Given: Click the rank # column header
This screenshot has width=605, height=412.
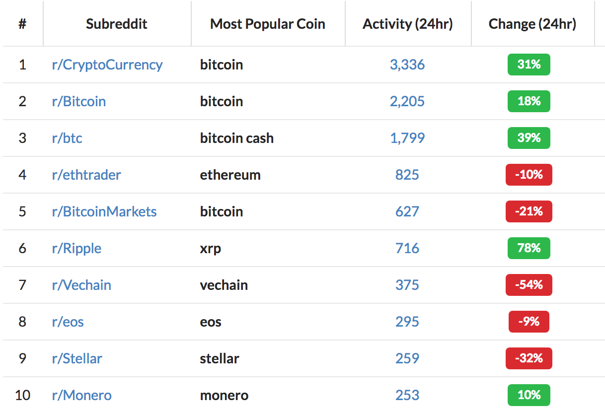Looking at the screenshot, I should [x=22, y=24].
